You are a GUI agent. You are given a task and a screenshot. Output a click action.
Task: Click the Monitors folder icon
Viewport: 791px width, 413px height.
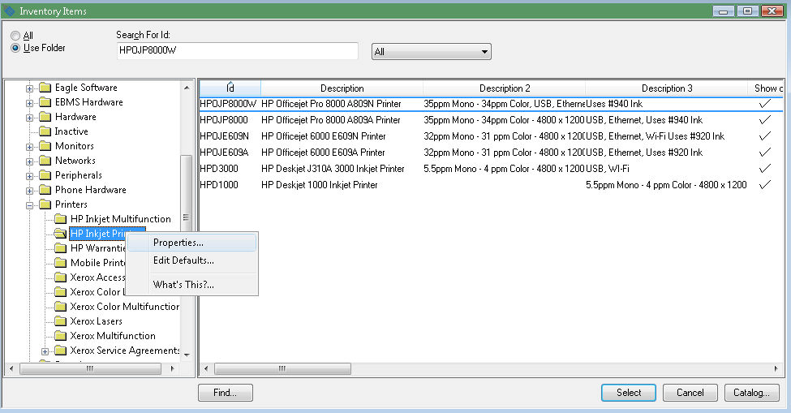point(45,146)
